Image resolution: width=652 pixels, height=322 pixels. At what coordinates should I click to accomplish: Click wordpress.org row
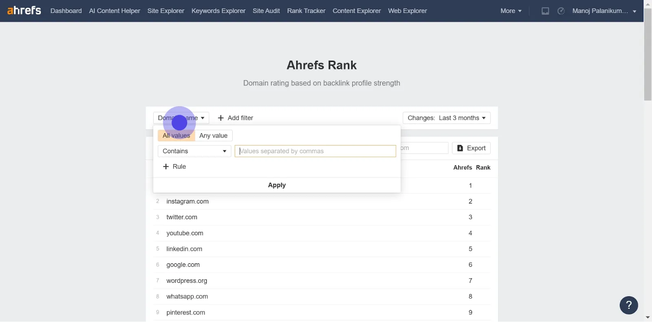tap(322, 281)
